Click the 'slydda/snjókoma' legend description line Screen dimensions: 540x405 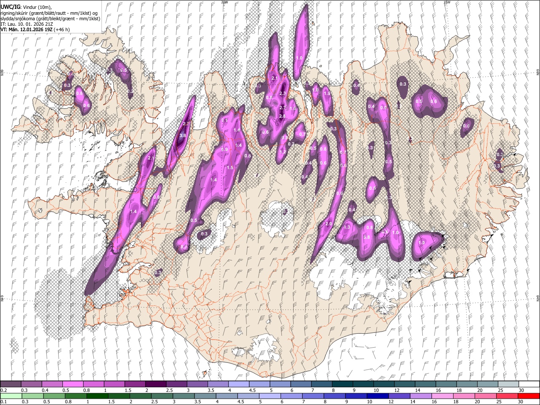click(50, 19)
